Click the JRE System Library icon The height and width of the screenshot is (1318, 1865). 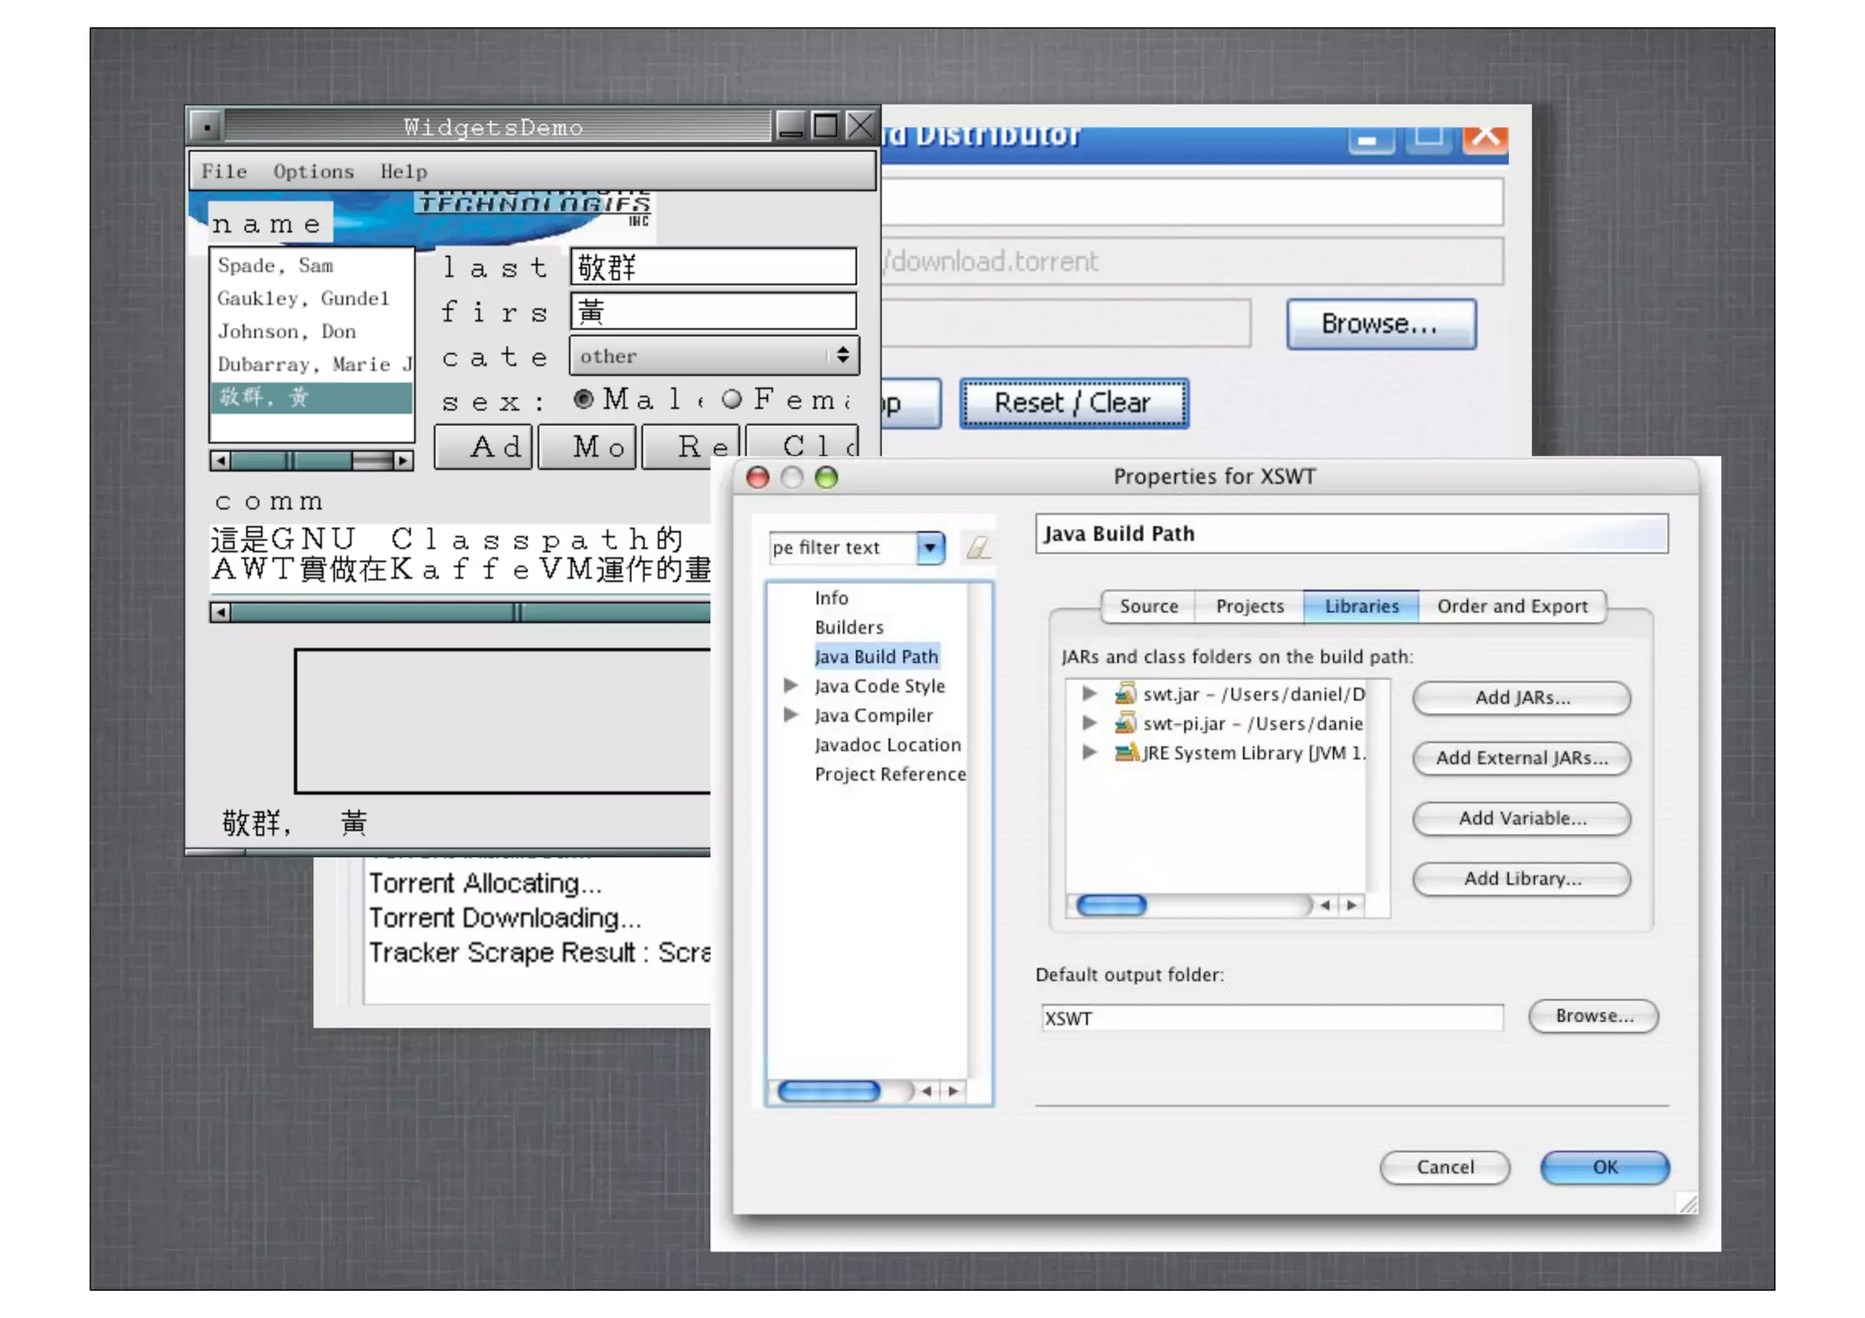pos(1126,752)
